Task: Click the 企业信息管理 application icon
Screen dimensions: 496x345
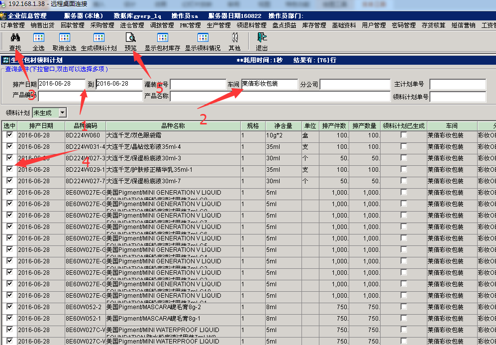Action: 3,16
